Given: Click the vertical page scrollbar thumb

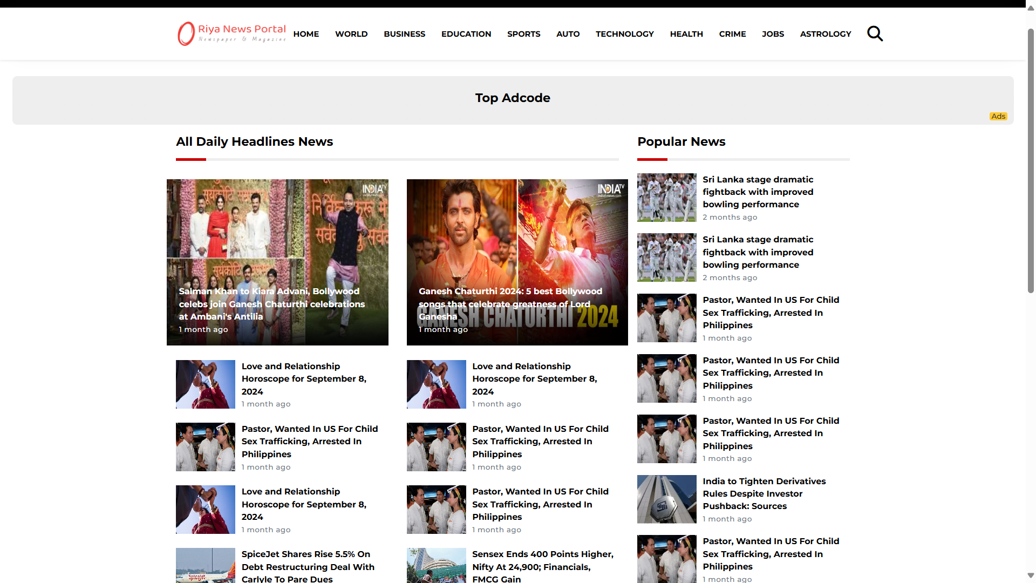Looking at the screenshot, I should click(x=1031, y=159).
